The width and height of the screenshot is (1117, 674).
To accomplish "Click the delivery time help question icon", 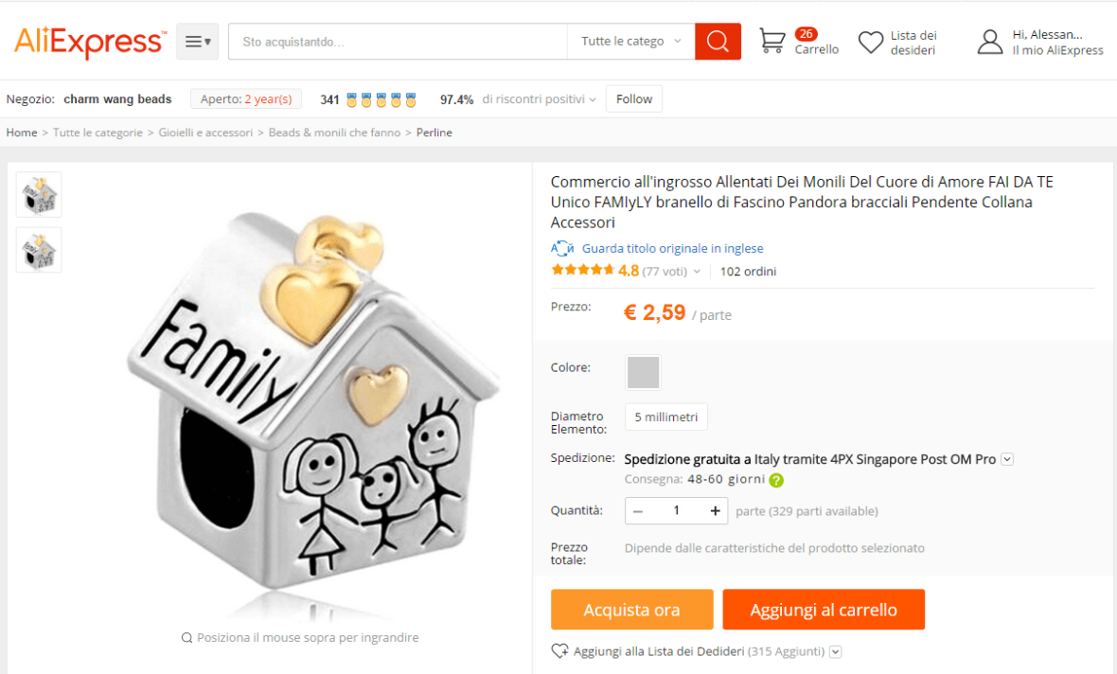I will [776, 480].
